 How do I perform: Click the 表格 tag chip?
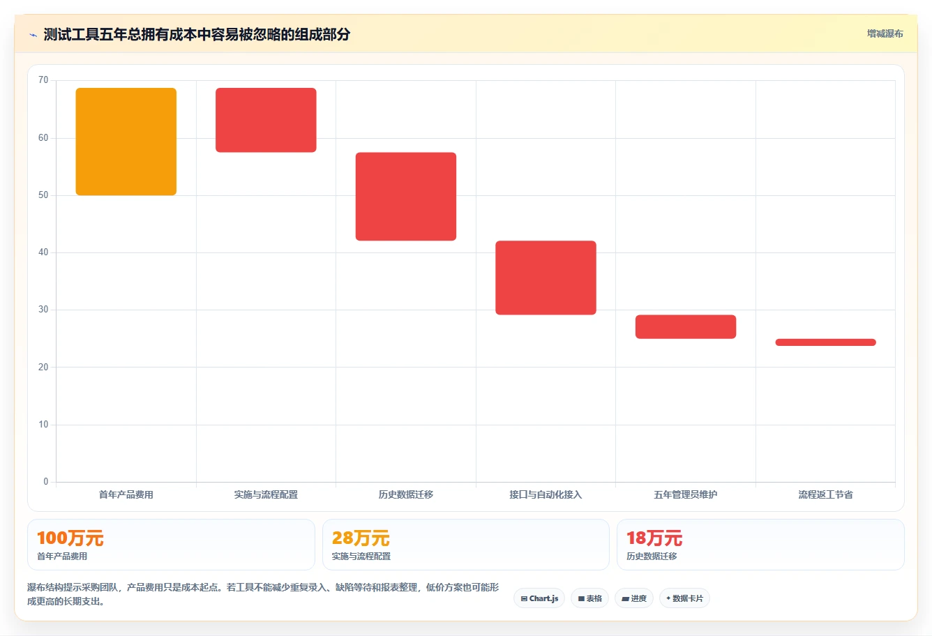[589, 598]
